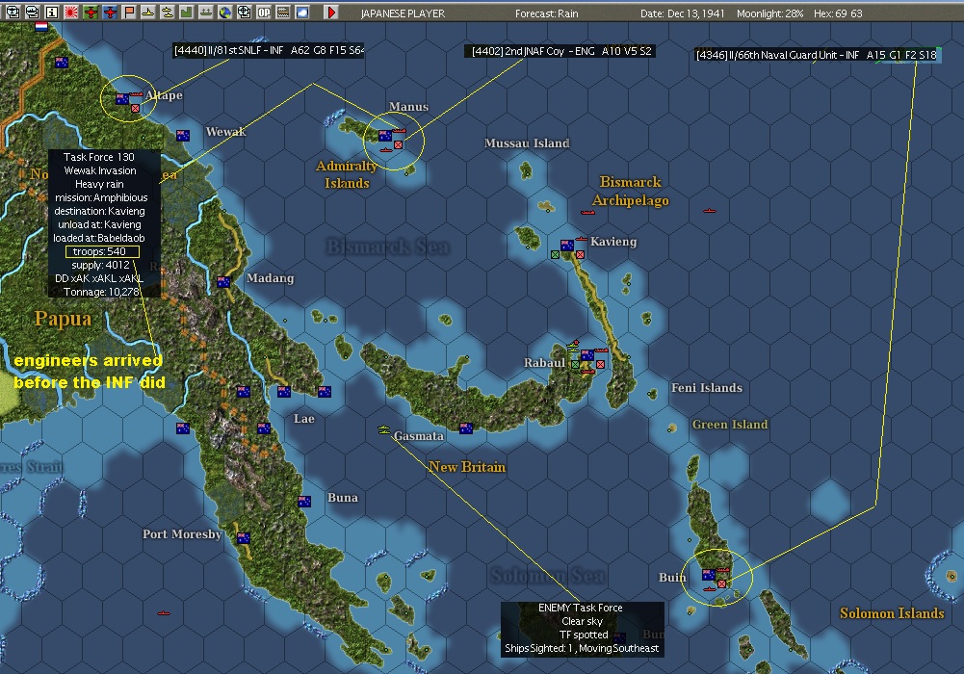
Task: Click the 'ENEMY Task Force' tooltip heading
Action: click(581, 608)
